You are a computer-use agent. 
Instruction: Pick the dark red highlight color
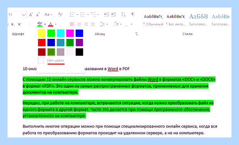pos(42,52)
